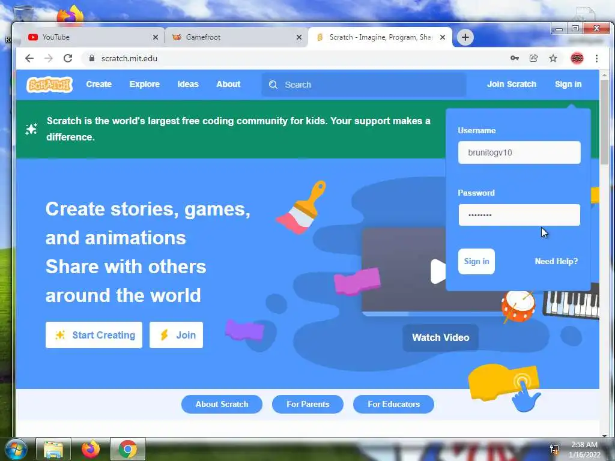The image size is (615, 461).
Task: Open Recycle Bin on desktop
Action: click(23, 14)
